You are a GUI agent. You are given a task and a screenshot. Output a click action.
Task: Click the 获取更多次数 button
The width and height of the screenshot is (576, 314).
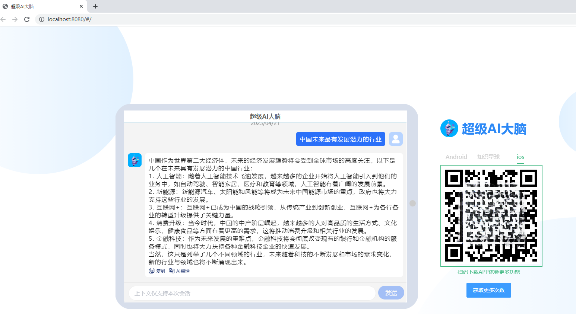[x=488, y=290]
